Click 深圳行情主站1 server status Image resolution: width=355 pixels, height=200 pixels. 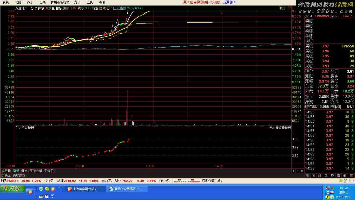(212, 181)
